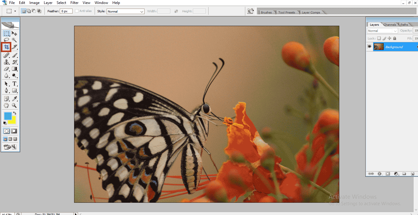The width and height of the screenshot is (418, 215).
Task: Click the Go to Bridge button
Action: tap(250, 11)
